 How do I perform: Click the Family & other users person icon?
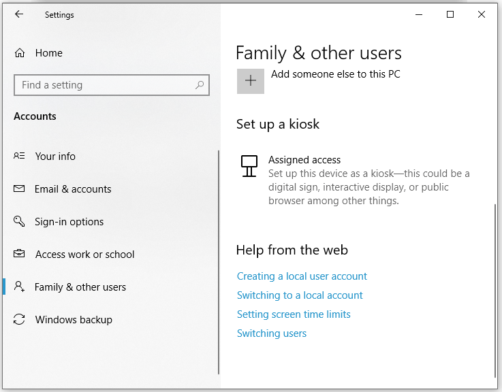click(x=19, y=287)
